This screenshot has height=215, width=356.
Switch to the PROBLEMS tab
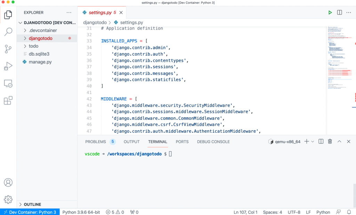click(x=100, y=142)
